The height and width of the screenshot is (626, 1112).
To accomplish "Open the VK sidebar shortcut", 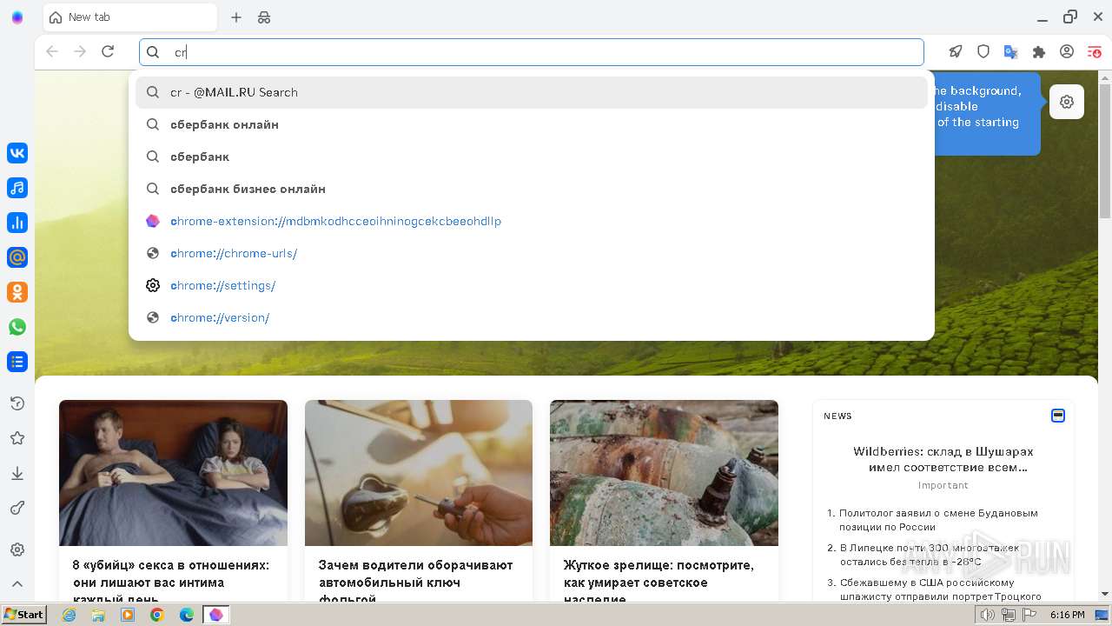I will (x=17, y=153).
